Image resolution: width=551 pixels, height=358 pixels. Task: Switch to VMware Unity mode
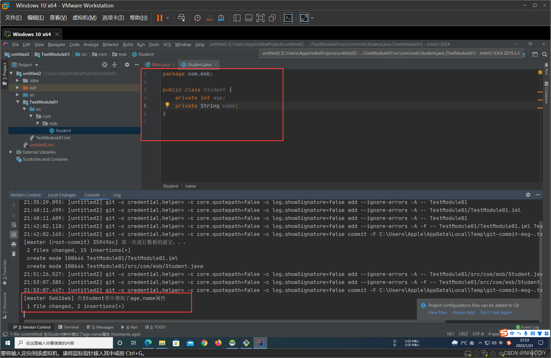click(272, 18)
